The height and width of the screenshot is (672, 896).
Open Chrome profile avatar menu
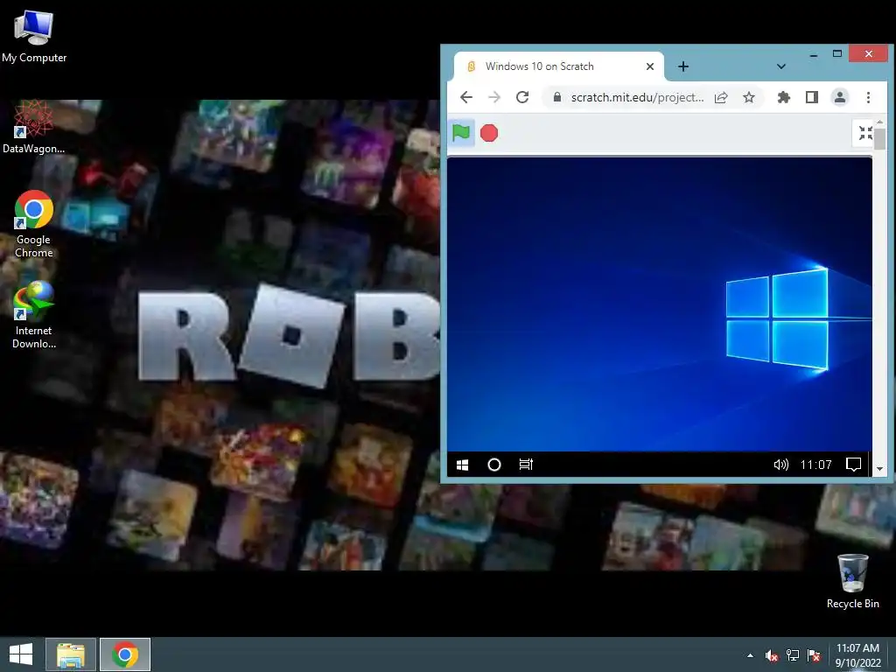(x=840, y=97)
